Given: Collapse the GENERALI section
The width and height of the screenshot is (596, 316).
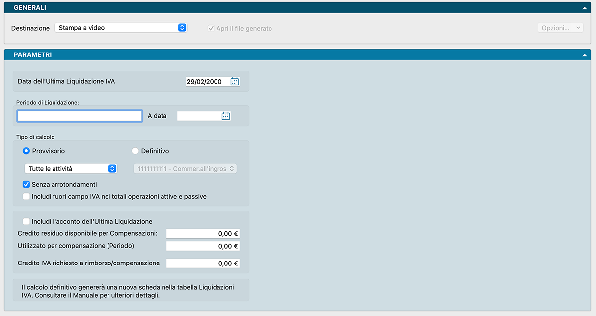Looking at the screenshot, I should 585,9.
